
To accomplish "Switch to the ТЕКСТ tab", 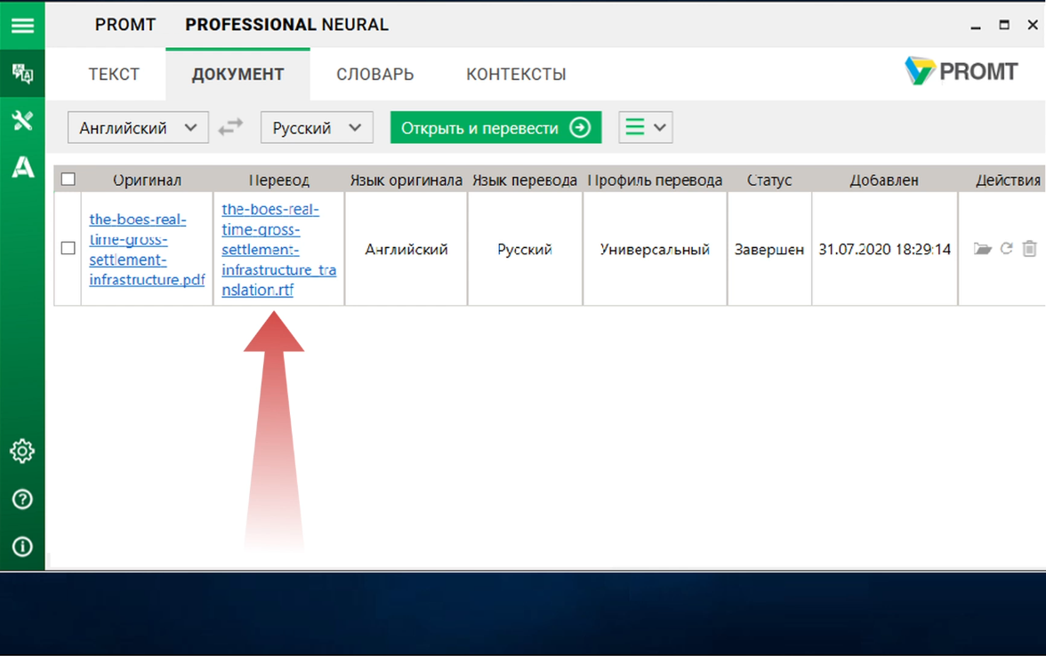I will (114, 74).
